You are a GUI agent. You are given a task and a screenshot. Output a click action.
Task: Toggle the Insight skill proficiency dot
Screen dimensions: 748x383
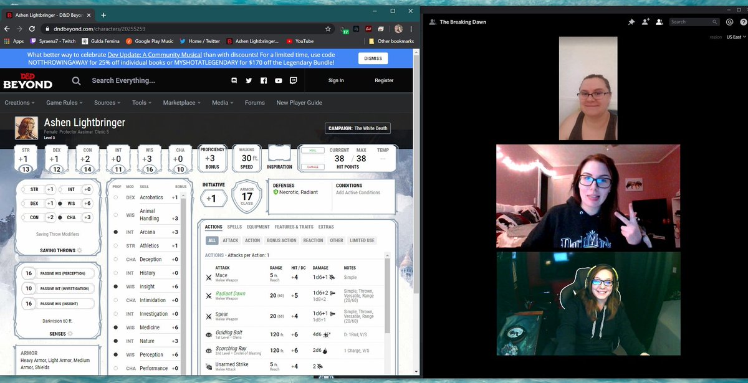pos(116,286)
